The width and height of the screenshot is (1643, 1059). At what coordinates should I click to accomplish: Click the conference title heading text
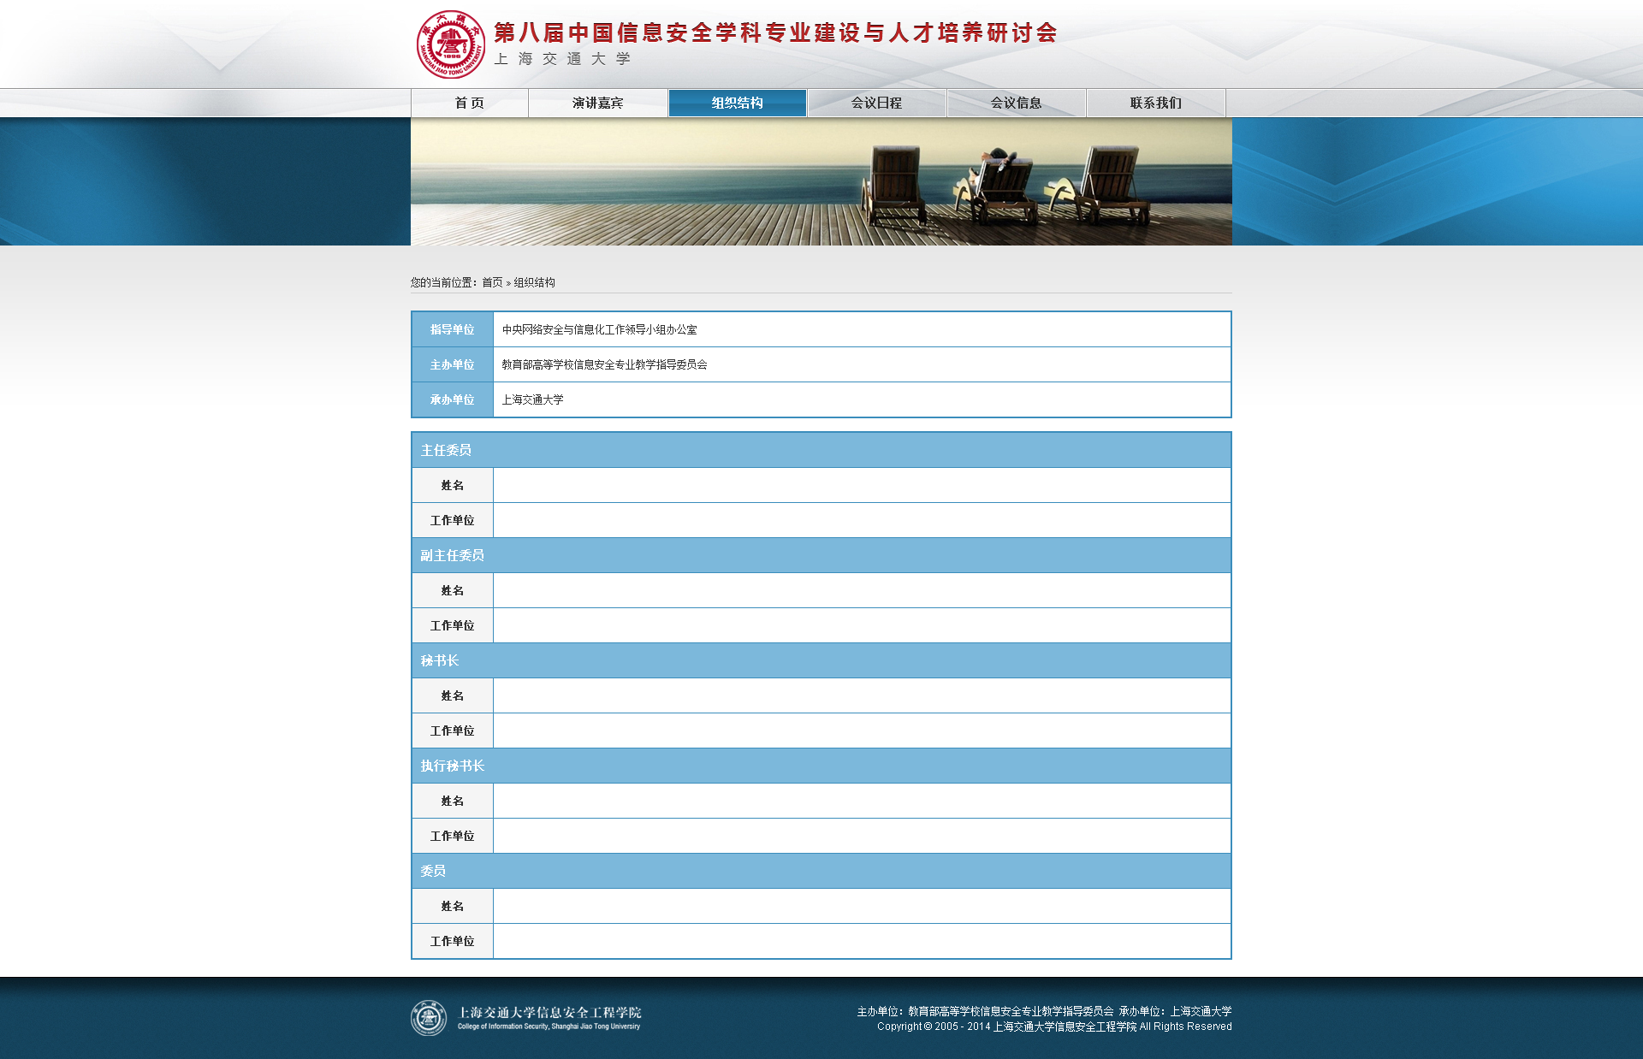tap(775, 33)
